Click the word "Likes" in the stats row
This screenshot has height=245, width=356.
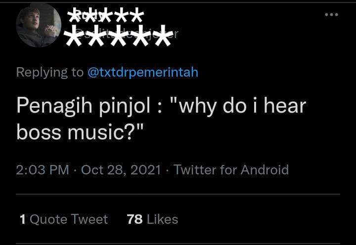[162, 219]
